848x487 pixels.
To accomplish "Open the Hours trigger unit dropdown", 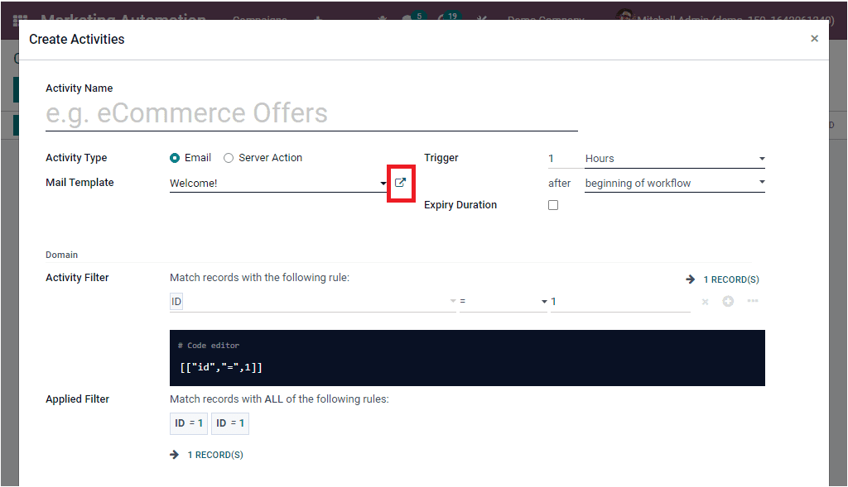I will 674,159.
